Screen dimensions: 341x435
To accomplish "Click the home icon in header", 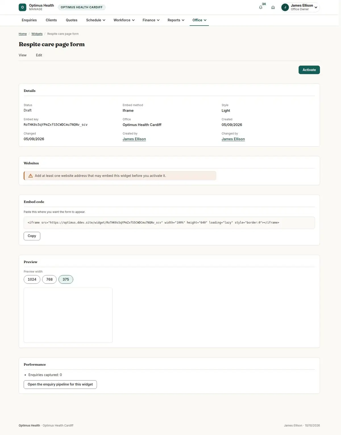I will click(x=273, y=7).
